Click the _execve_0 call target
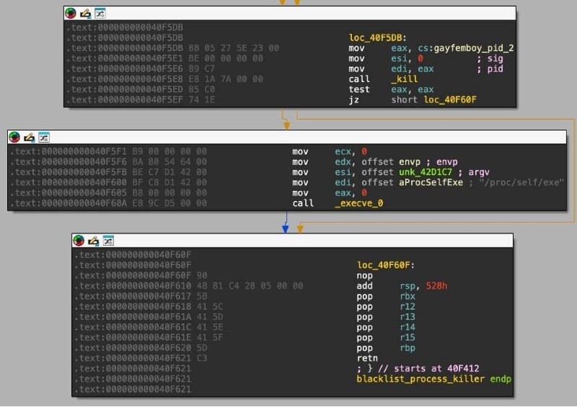The height and width of the screenshot is (407, 577). (358, 203)
